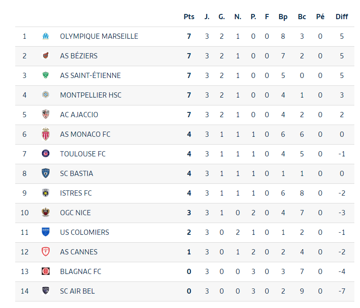This screenshot has width=360, height=308.
Task: Click the AS Béziers club crest
Action: tap(46, 56)
